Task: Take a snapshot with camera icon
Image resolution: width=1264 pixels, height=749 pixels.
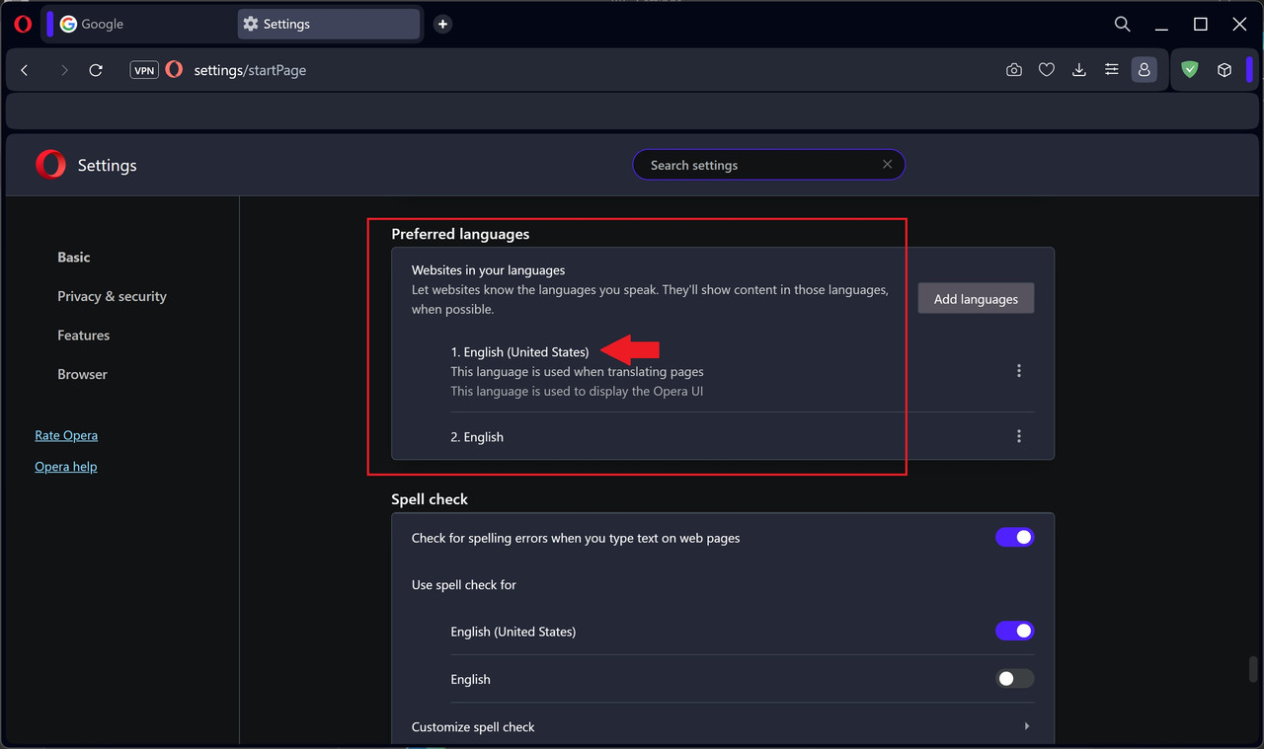Action: pyautogui.click(x=1014, y=70)
